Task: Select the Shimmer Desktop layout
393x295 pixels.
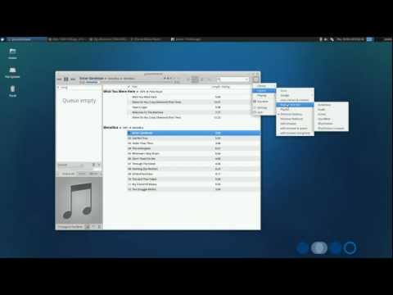Action: click(x=295, y=114)
